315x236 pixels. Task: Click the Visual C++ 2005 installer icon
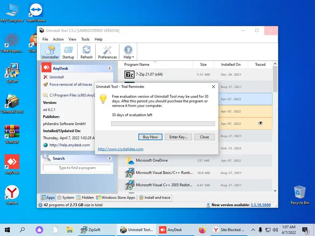coord(130,185)
